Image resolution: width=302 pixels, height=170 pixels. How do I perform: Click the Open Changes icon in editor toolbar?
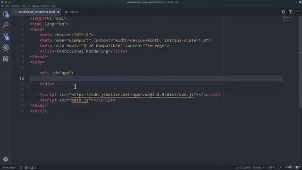(x=283, y=12)
